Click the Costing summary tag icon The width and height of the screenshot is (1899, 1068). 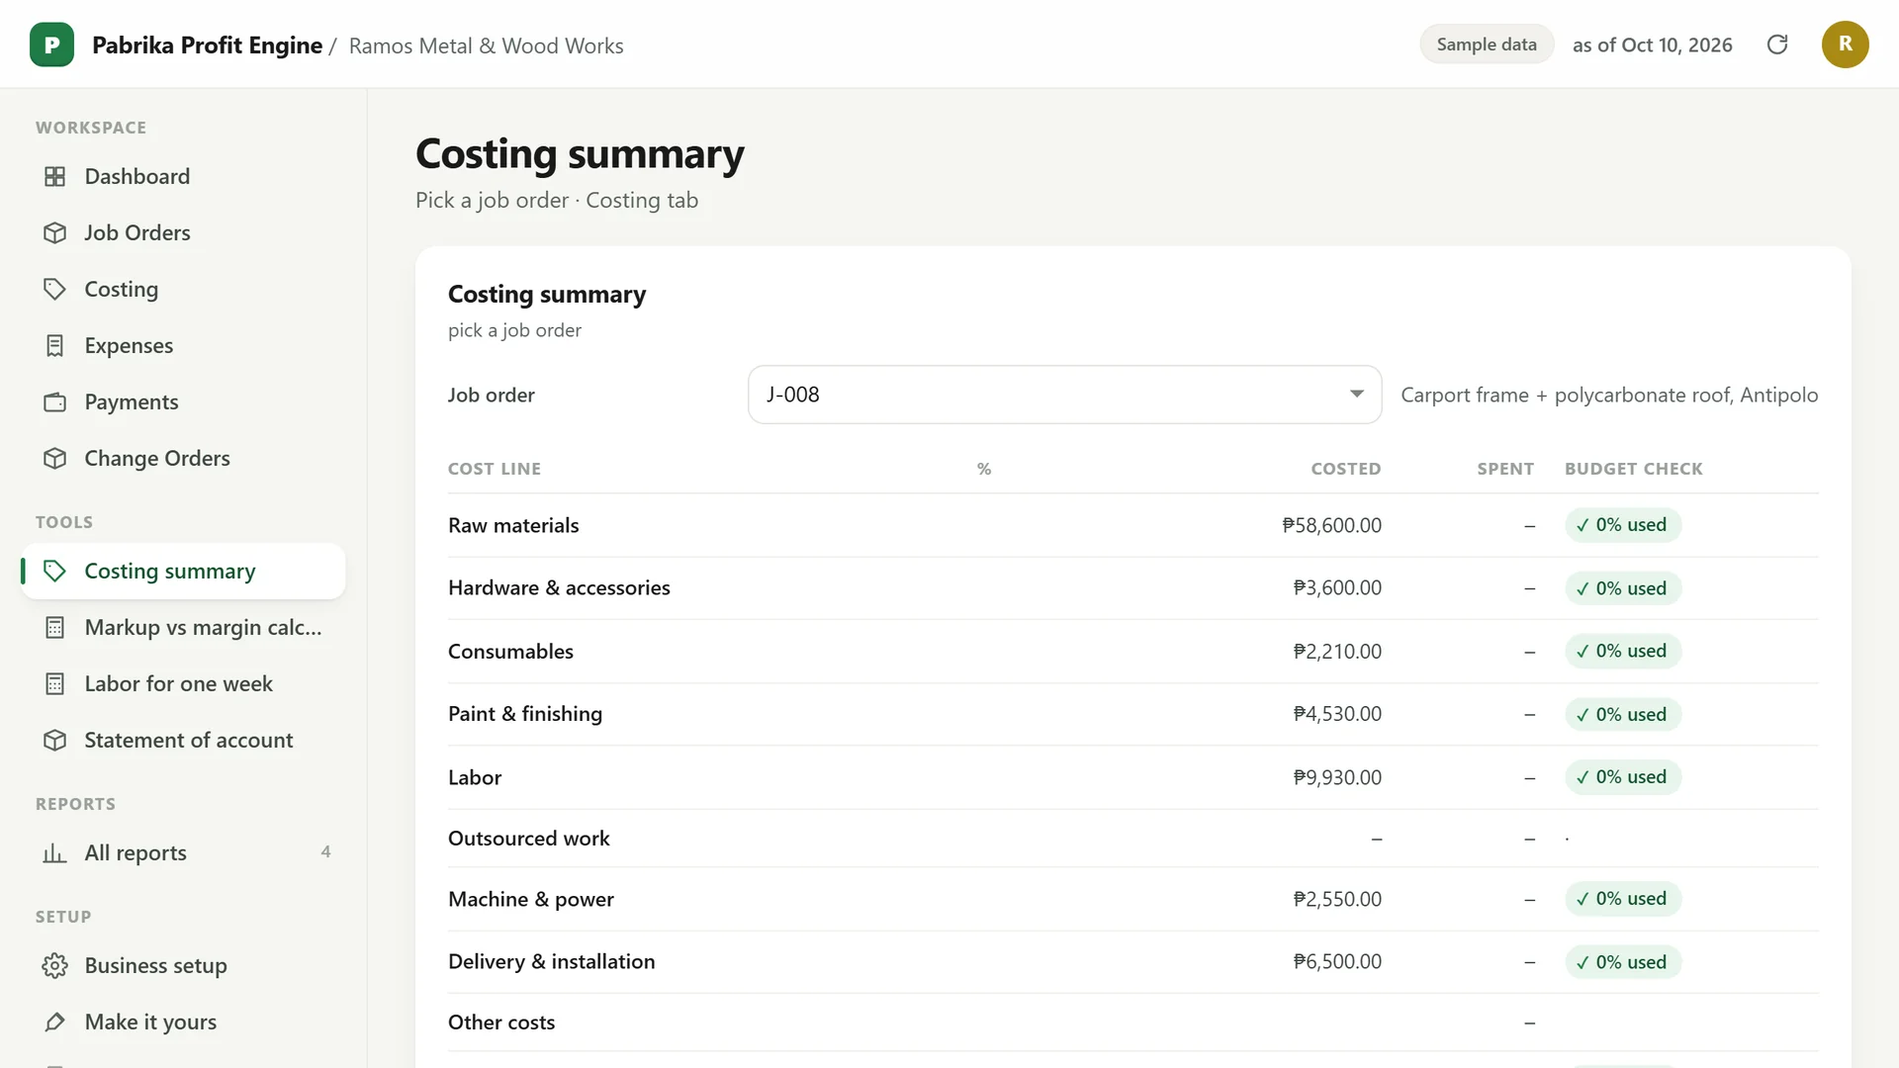[55, 571]
